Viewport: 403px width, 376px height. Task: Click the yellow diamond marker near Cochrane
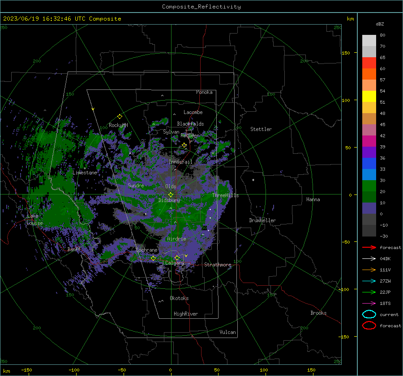click(153, 258)
